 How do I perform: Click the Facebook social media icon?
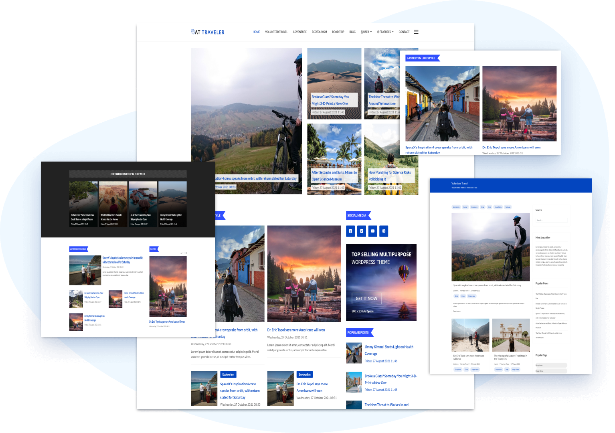[350, 231]
